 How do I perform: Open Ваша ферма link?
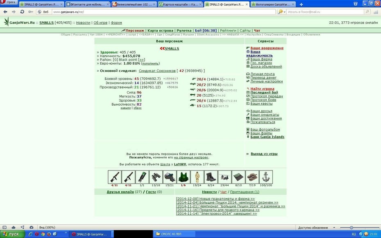point(261,59)
